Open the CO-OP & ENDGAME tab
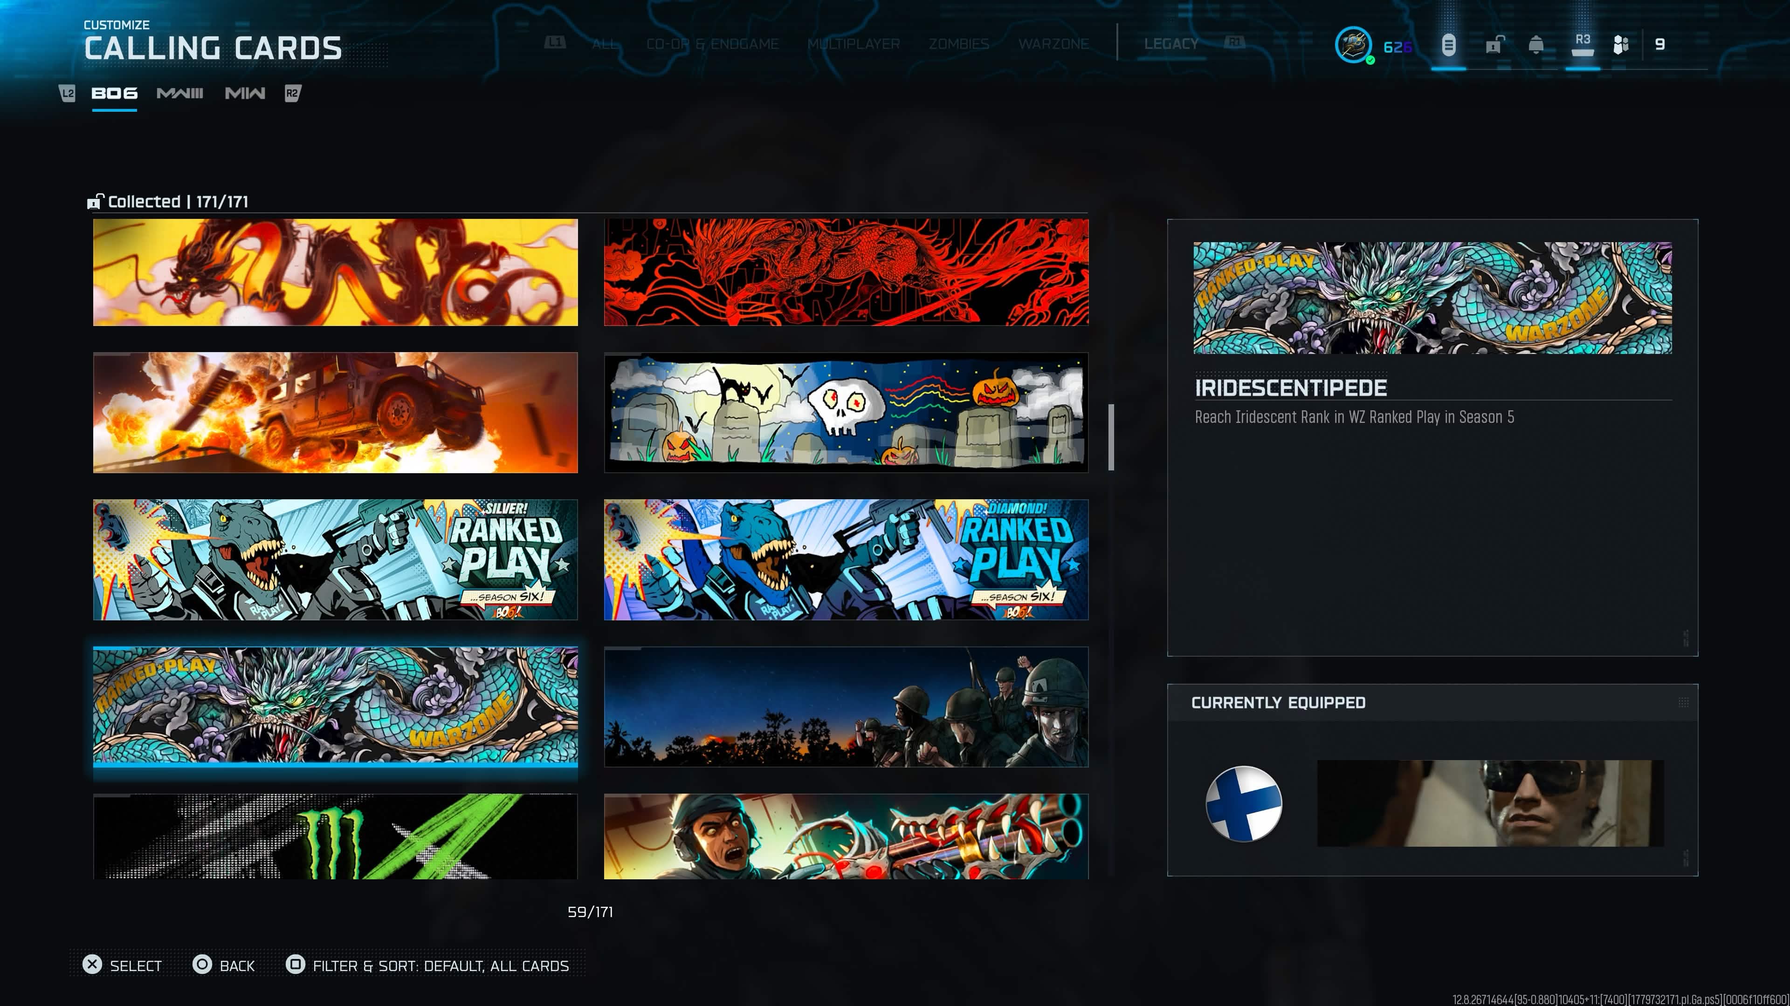This screenshot has height=1006, width=1790. point(712,44)
